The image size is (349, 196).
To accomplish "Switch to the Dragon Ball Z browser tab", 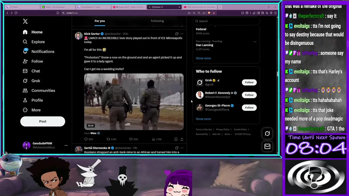I will pos(129,7).
